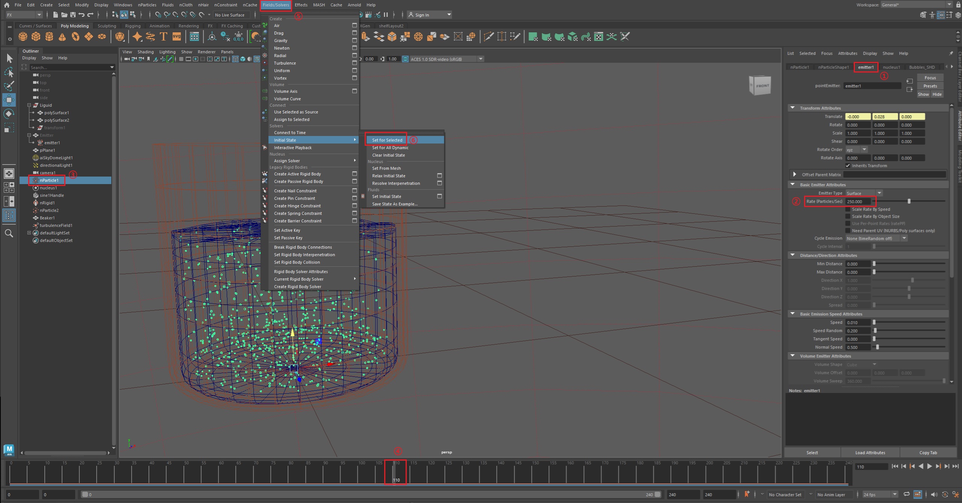Open scene with the folder icon

64,15
